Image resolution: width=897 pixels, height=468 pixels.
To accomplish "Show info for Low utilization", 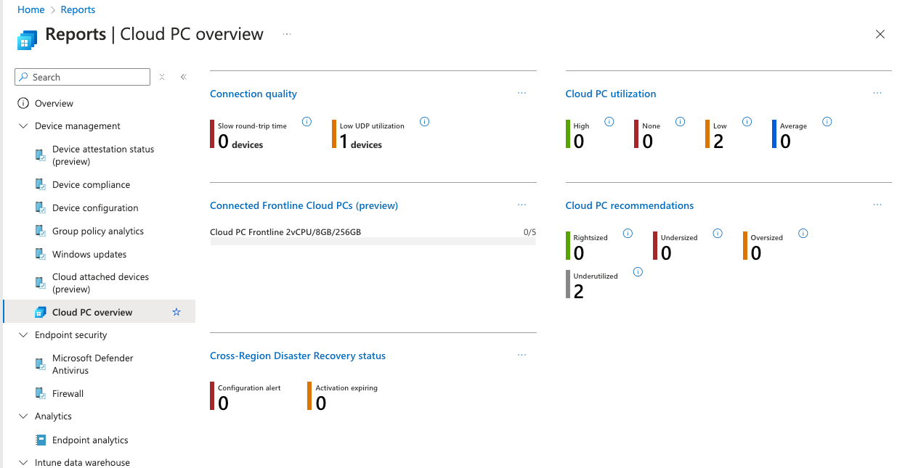I will [747, 122].
